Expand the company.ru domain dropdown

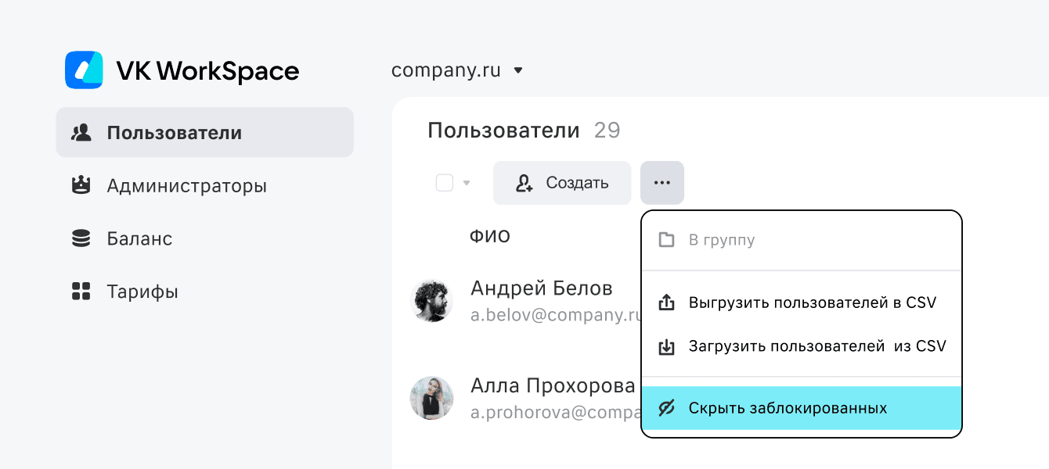(x=517, y=71)
